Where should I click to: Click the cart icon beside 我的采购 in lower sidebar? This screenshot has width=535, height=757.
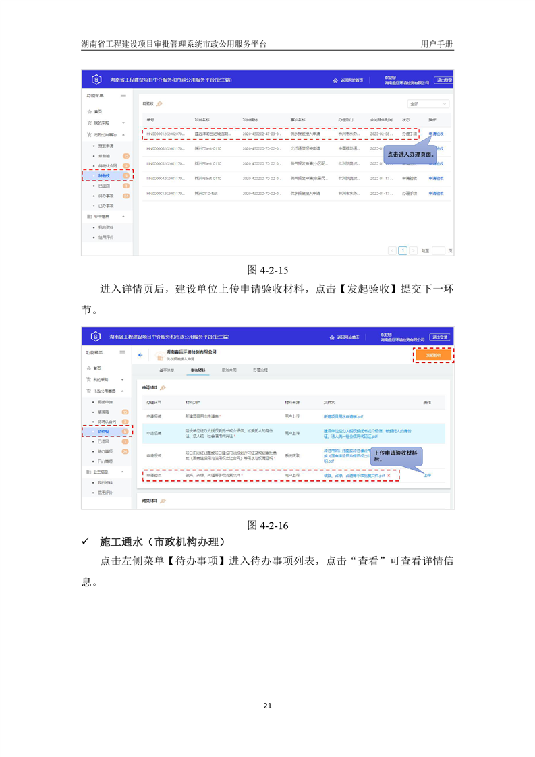coord(89,379)
